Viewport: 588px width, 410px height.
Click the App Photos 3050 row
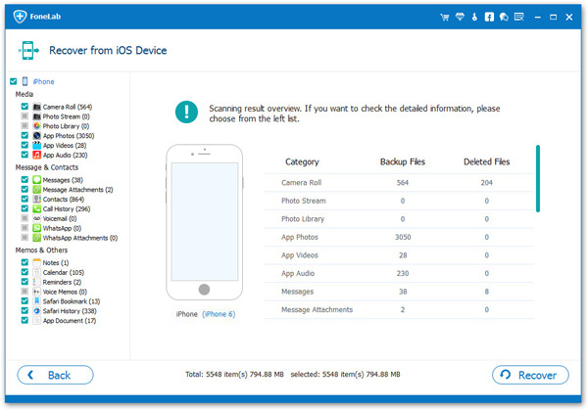398,237
